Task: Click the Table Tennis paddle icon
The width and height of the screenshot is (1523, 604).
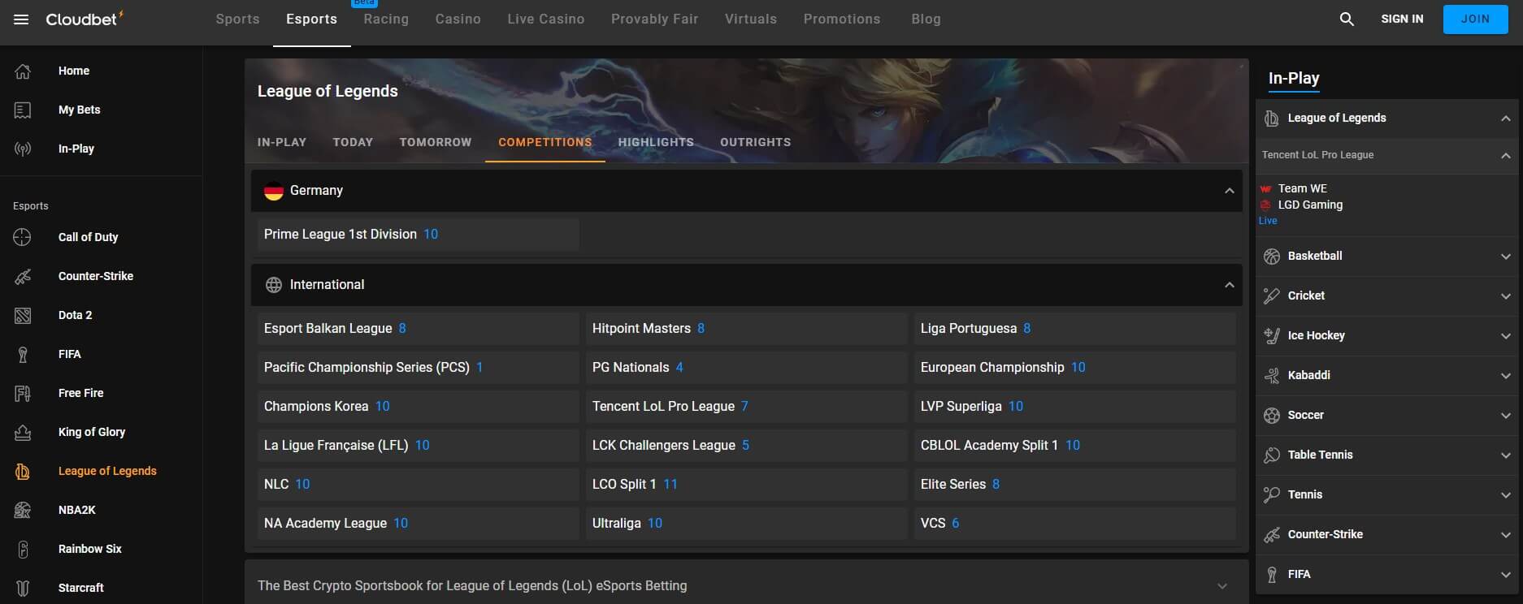Action: (1272, 455)
